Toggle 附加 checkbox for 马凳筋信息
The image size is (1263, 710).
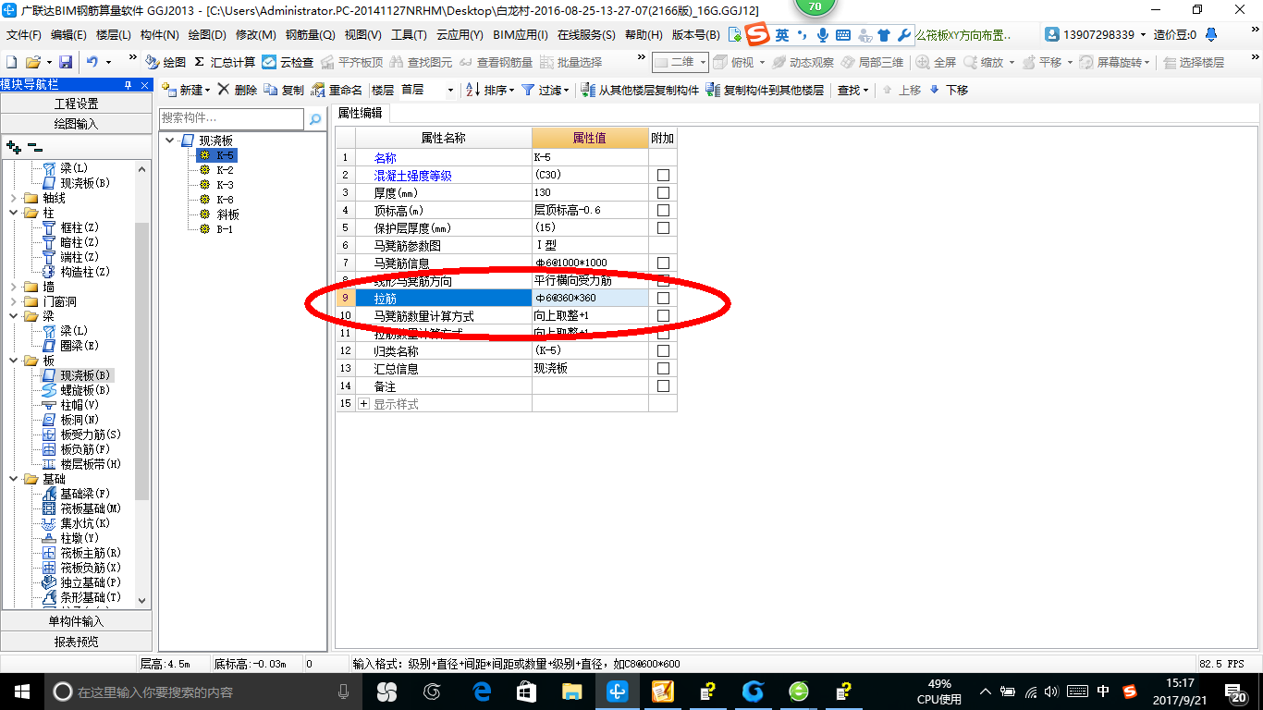coord(663,263)
